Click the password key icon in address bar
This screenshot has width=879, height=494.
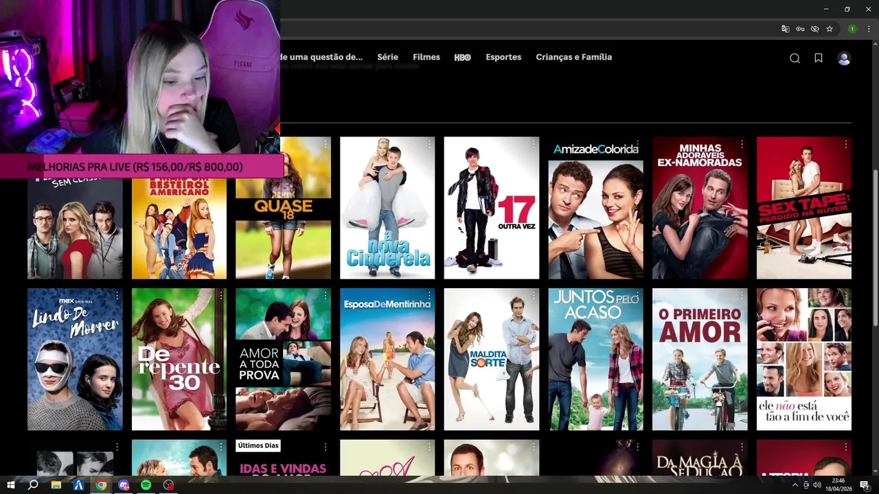coord(800,29)
